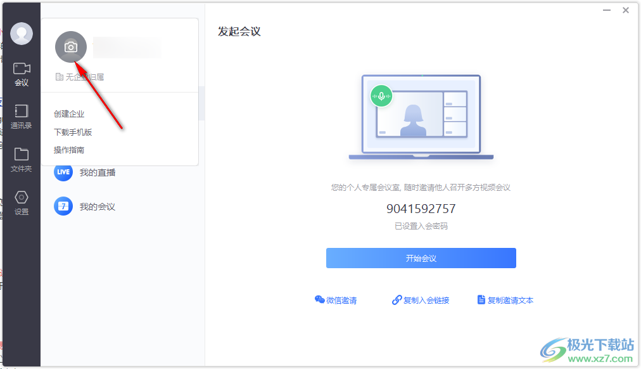Click the 已设置入会密码 password text
This screenshot has width=641, height=369.
421,226
